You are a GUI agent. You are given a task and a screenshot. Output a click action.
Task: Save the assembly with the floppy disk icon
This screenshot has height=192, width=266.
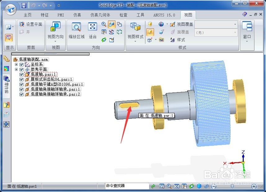pos(24,6)
